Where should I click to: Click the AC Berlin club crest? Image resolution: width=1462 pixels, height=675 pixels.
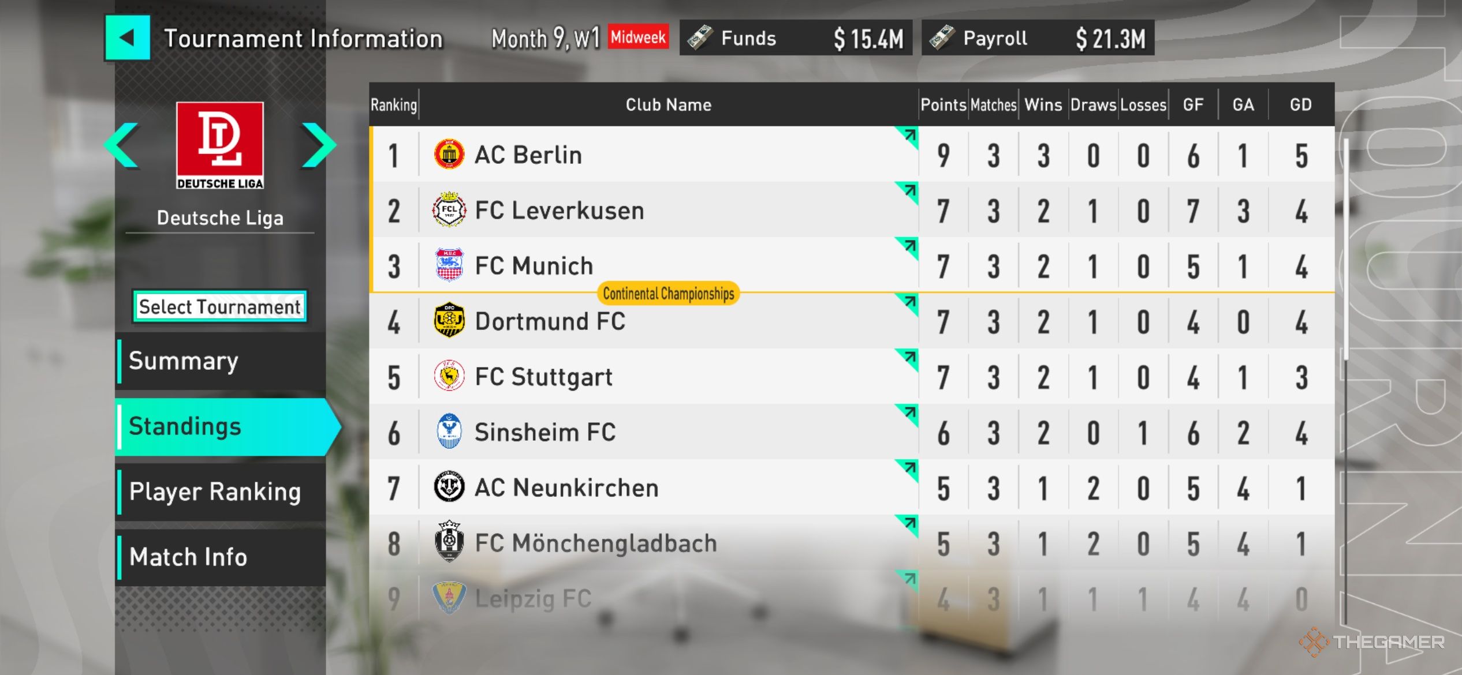(x=449, y=155)
